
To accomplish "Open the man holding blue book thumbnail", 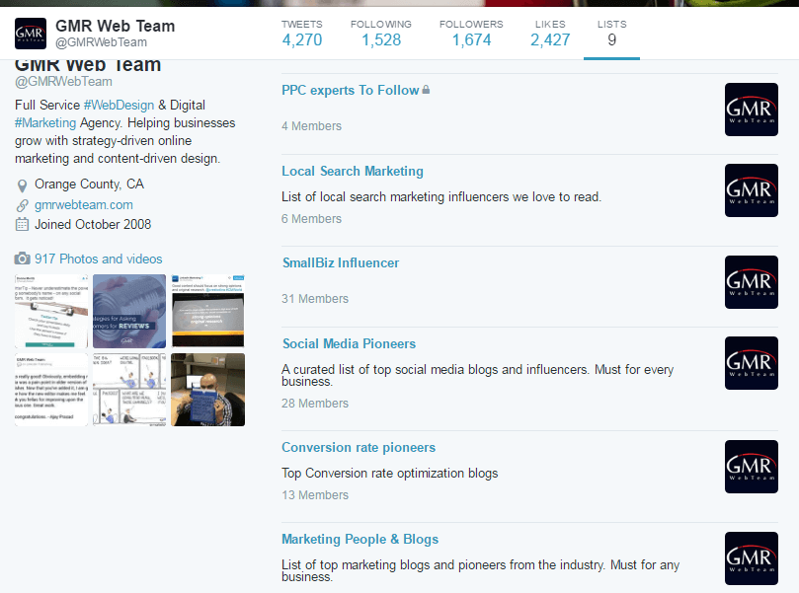I will (x=208, y=390).
